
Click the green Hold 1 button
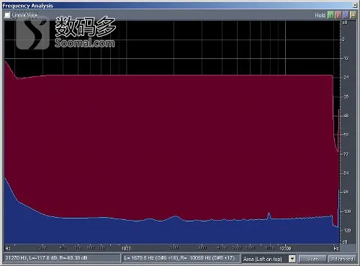pyautogui.click(x=330, y=15)
